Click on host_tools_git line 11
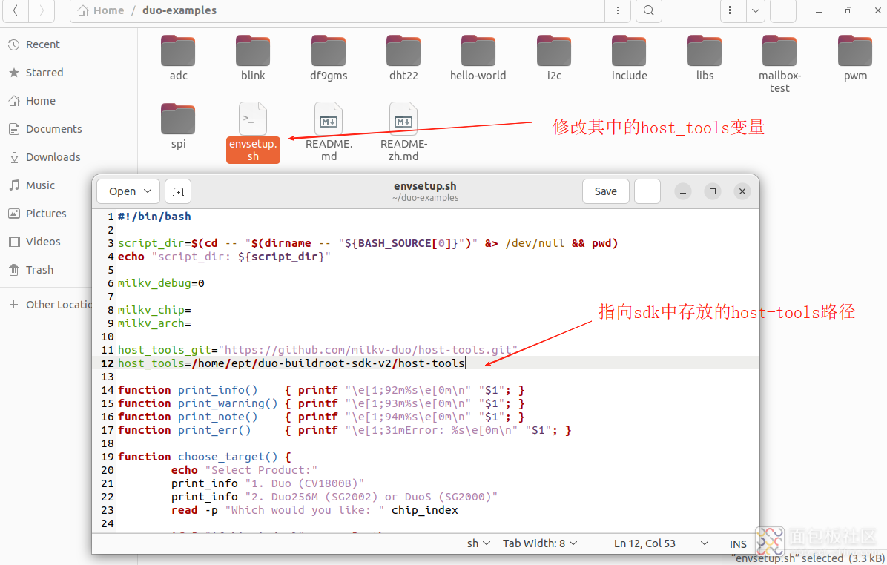The width and height of the screenshot is (887, 565). pos(318,349)
